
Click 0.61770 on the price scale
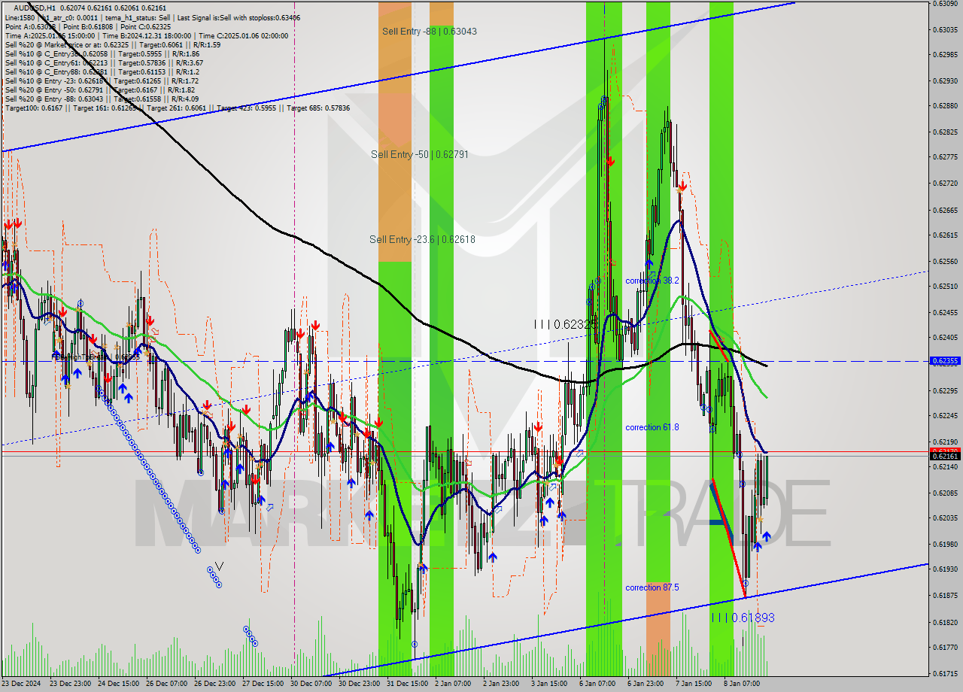[946, 647]
